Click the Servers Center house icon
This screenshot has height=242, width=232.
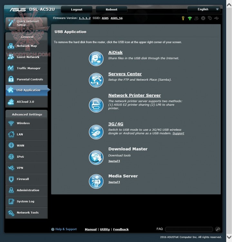pyautogui.click(x=96, y=80)
